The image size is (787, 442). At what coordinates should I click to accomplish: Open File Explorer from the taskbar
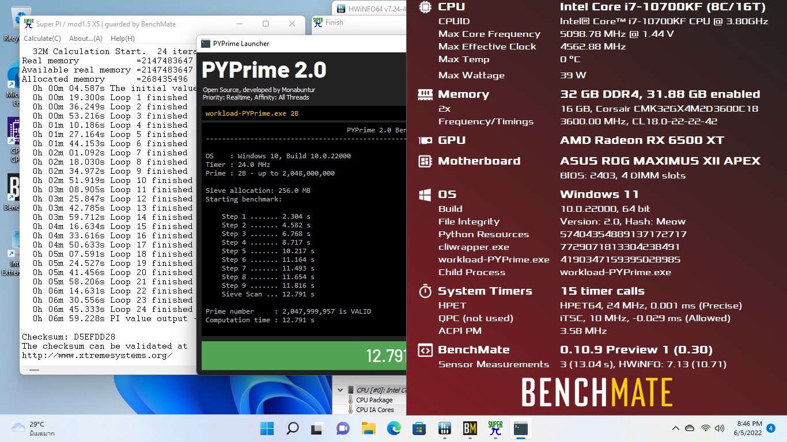368,428
